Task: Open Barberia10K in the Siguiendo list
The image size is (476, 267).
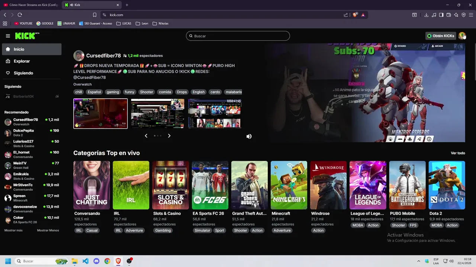Action: pos(32,96)
